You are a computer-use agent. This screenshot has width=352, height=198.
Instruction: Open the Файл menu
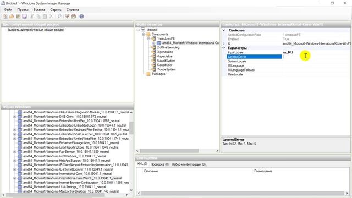point(8,10)
